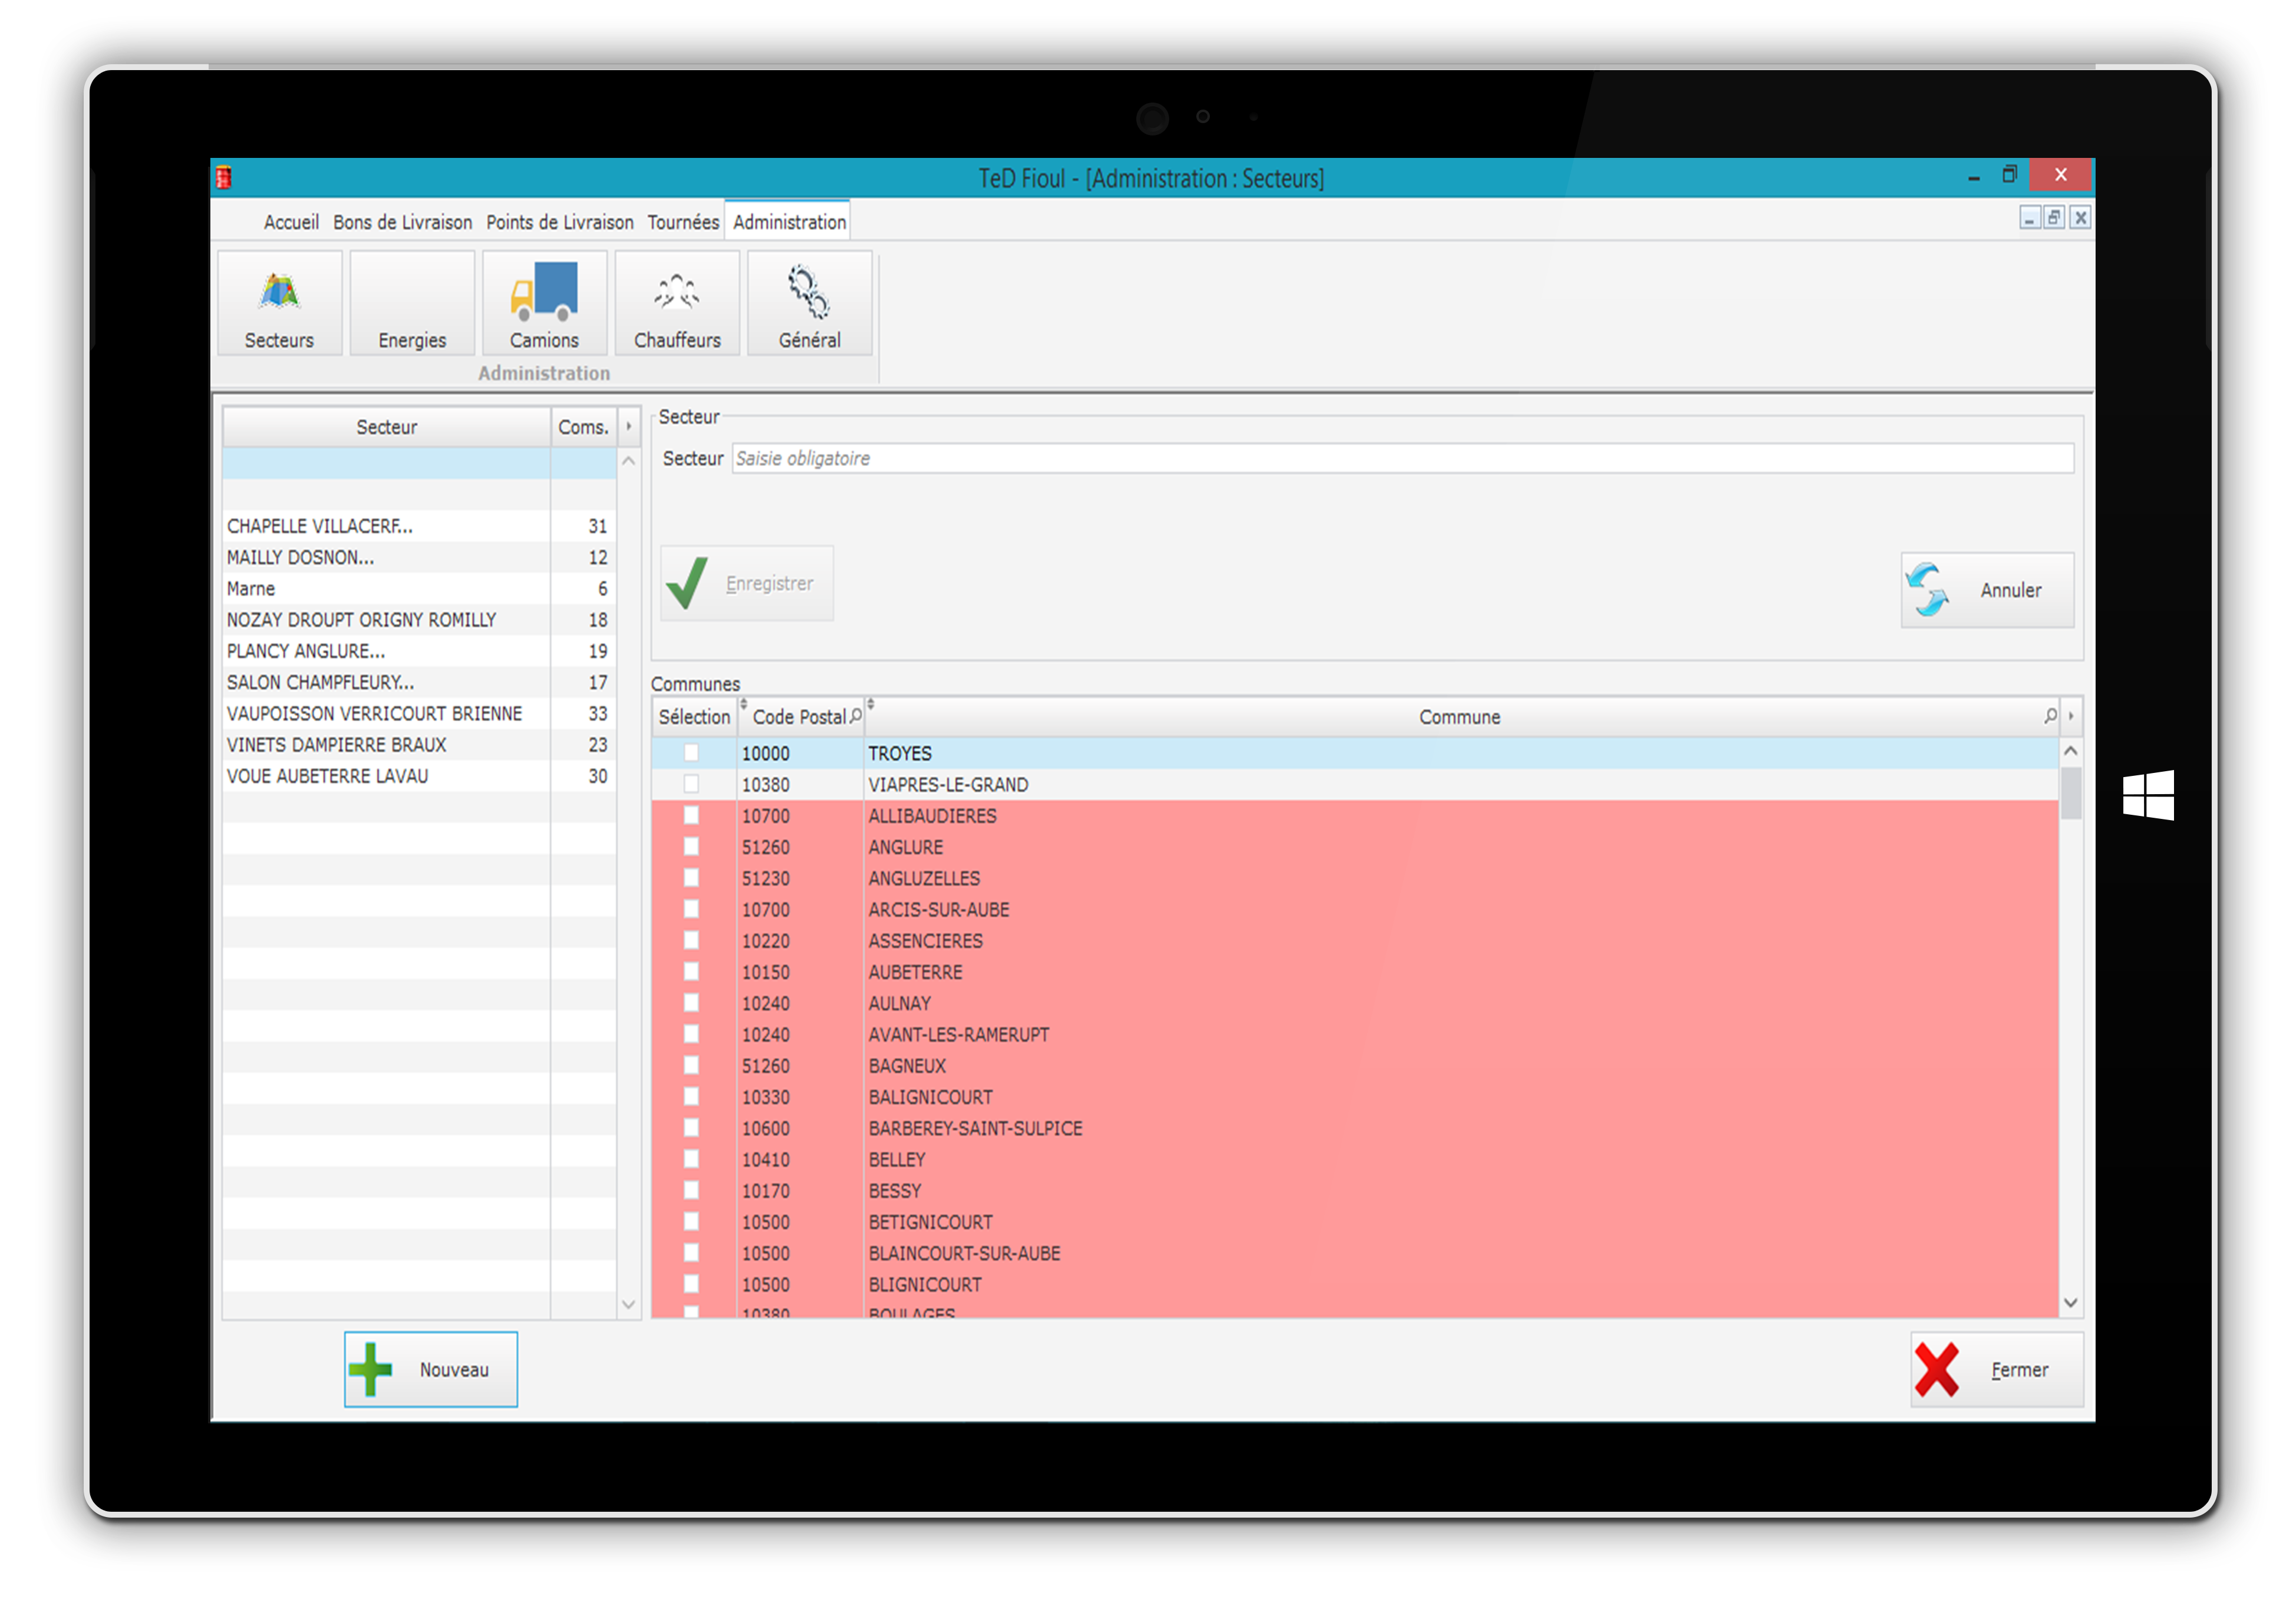The width and height of the screenshot is (2296, 1606).
Task: Open the Chauffeurs people icon
Action: point(677,293)
